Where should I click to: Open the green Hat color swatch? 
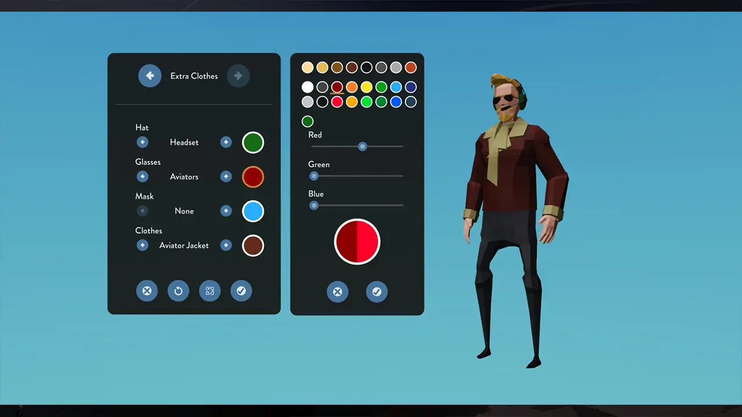[x=253, y=142]
